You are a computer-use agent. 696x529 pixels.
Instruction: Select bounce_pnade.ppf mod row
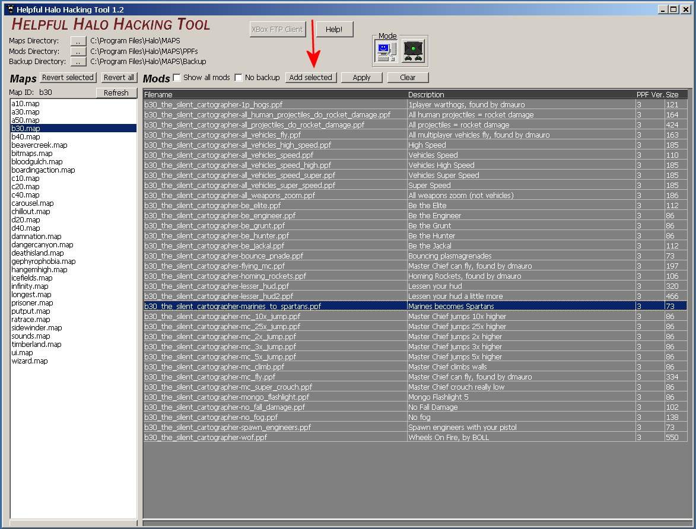tap(415, 256)
